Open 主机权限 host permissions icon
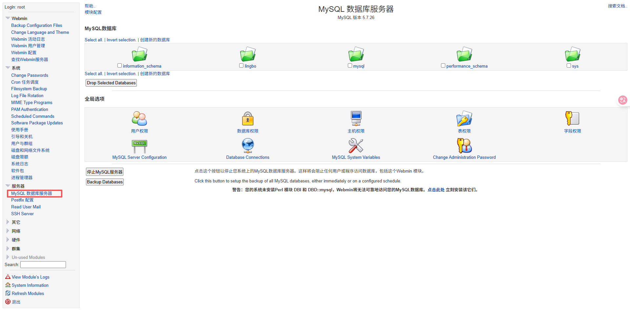The width and height of the screenshot is (630, 314). click(x=356, y=118)
